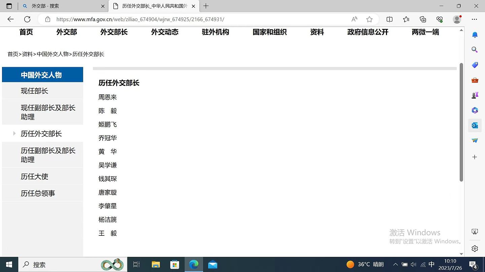Viewport: 485px width, 272px height.
Task: Open the Windows Start menu
Action: [x=9, y=265]
